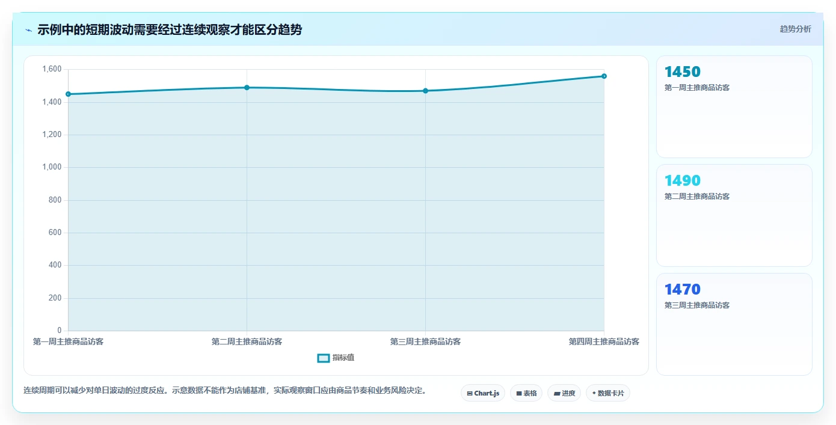This screenshot has width=836, height=425.
Task: Select the 数据卡片 tag chip
Action: click(x=608, y=393)
